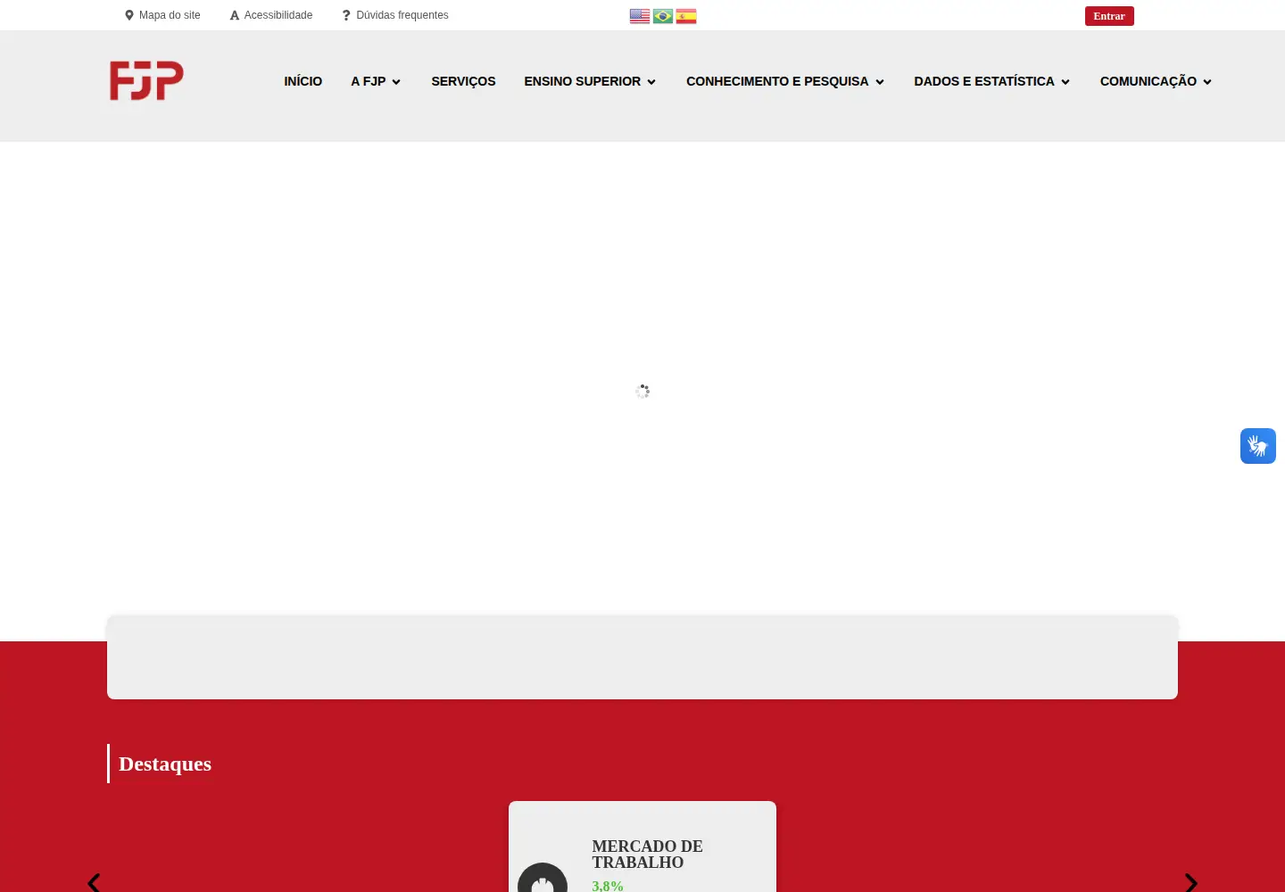1285x892 pixels.
Task: Click the Destaques heading
Action: (x=165, y=764)
